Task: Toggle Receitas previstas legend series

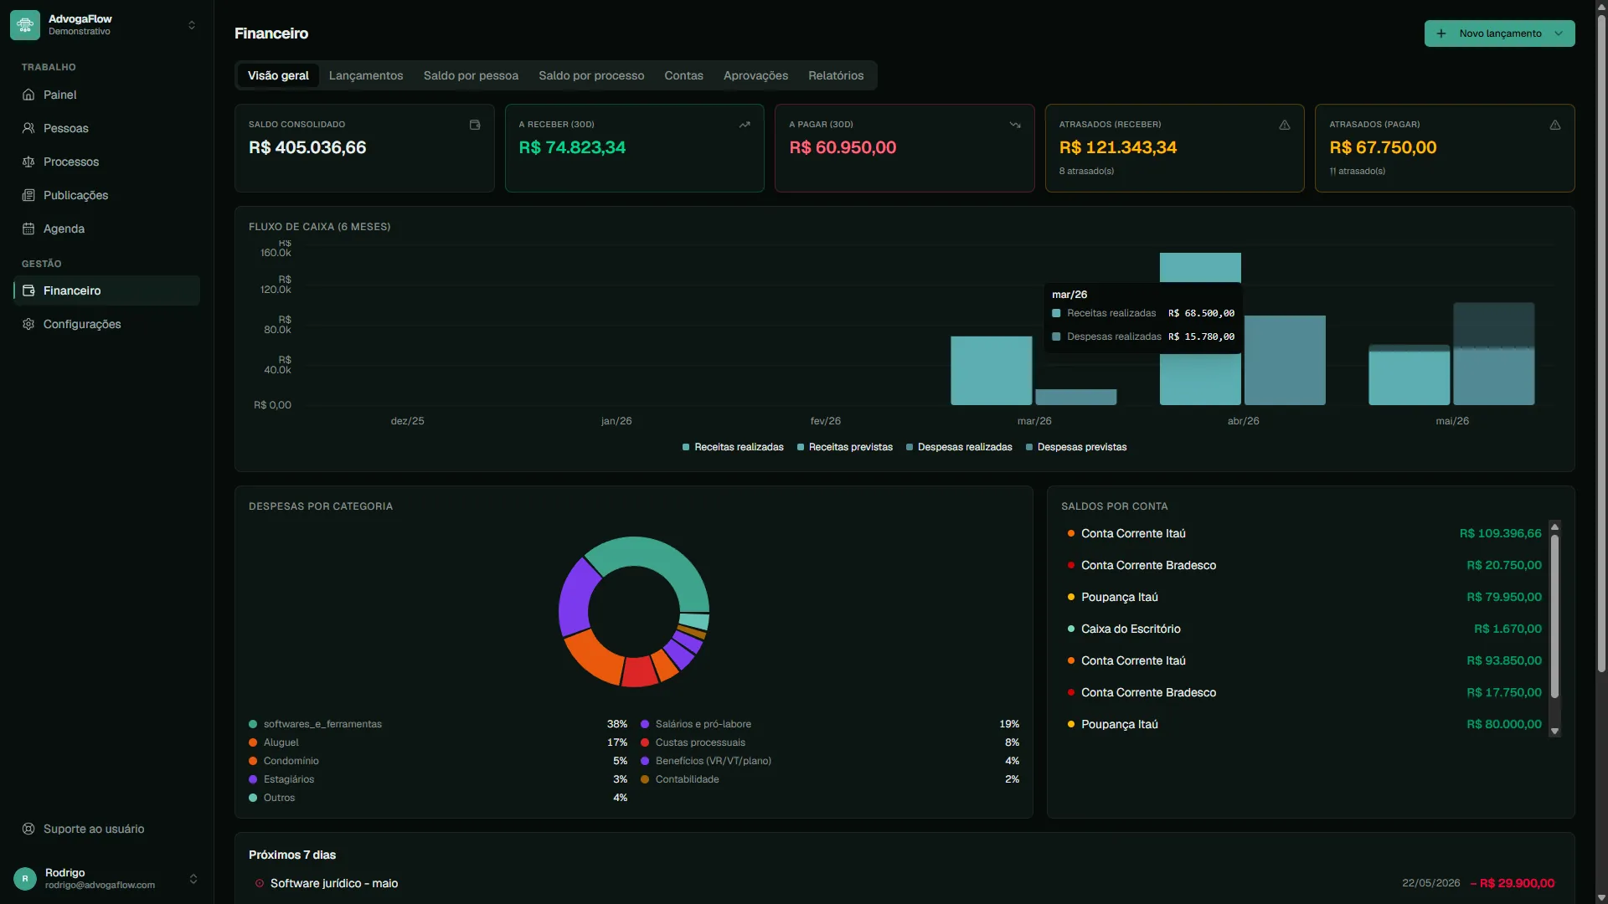Action: 845,447
